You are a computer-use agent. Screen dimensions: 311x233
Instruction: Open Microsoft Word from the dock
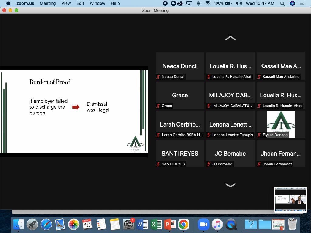tap(142, 225)
